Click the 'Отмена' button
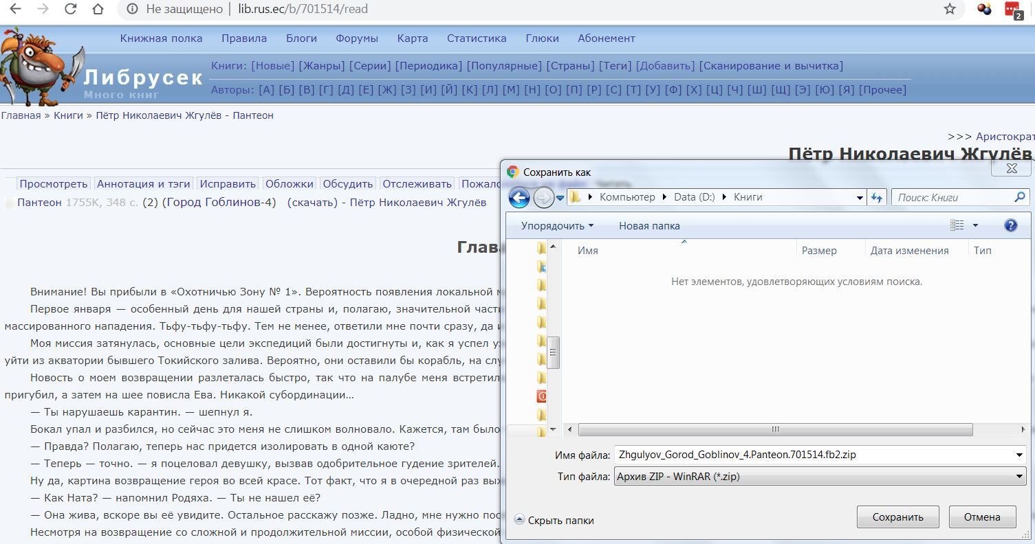The width and height of the screenshot is (1035, 544). pyautogui.click(x=982, y=517)
